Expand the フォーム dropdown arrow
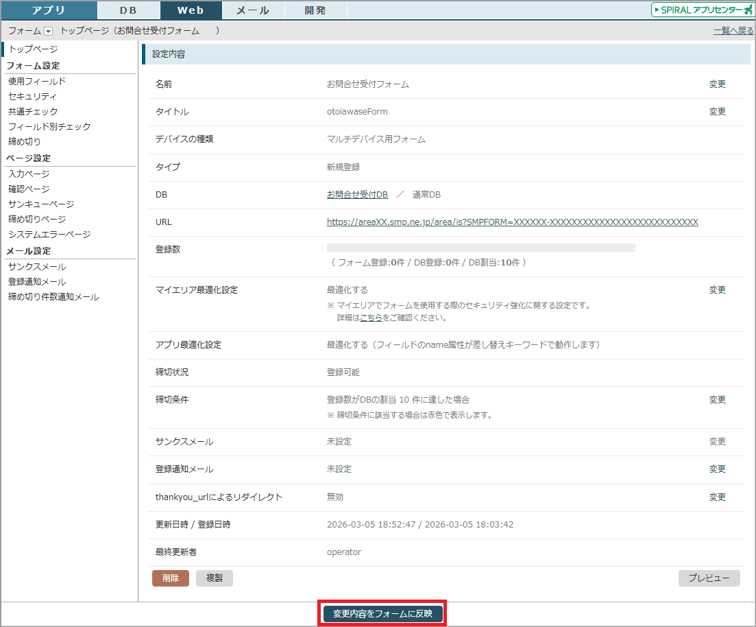The width and height of the screenshot is (756, 627). 48,31
